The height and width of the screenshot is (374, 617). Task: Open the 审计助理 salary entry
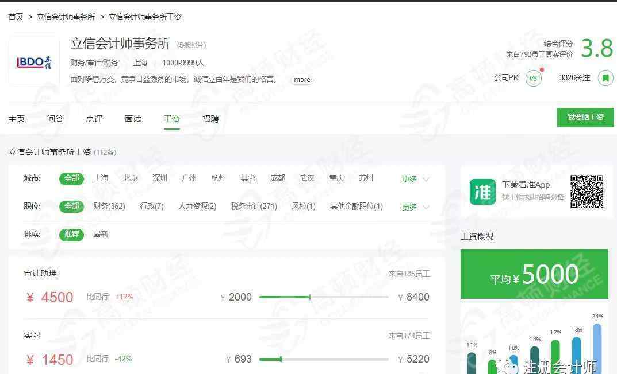pyautogui.click(x=40, y=273)
